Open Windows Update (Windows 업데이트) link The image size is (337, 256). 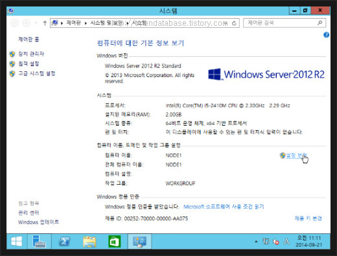point(38,222)
